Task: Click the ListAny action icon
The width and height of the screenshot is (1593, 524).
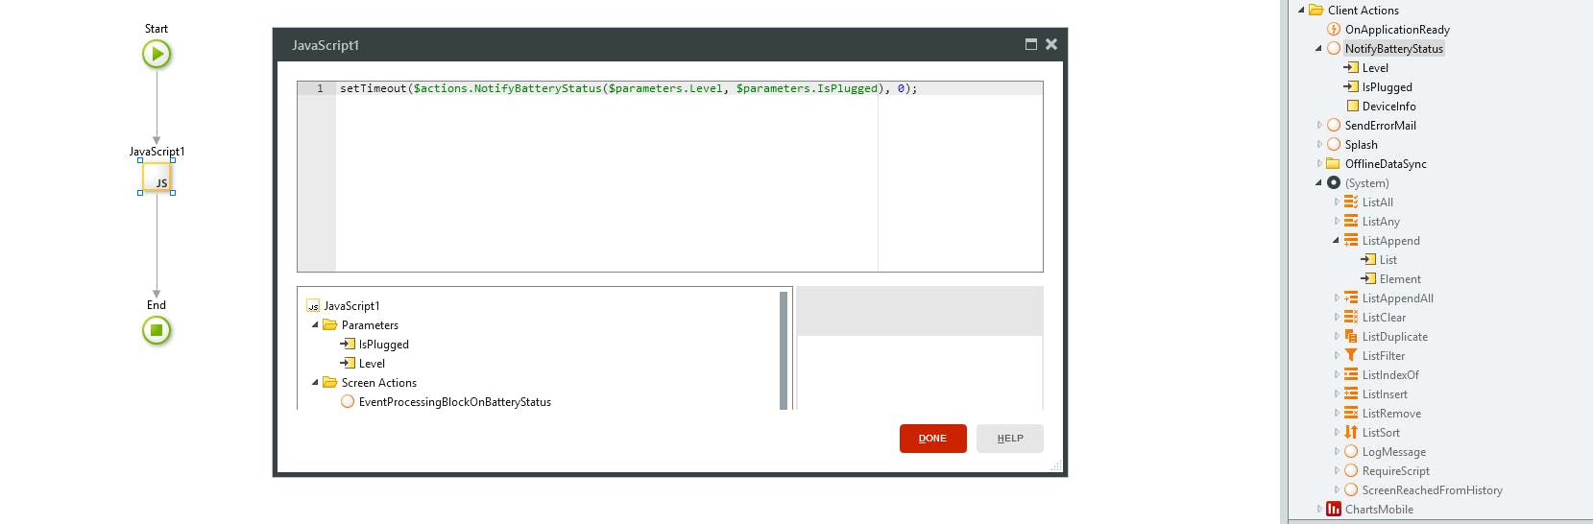Action: point(1351,222)
